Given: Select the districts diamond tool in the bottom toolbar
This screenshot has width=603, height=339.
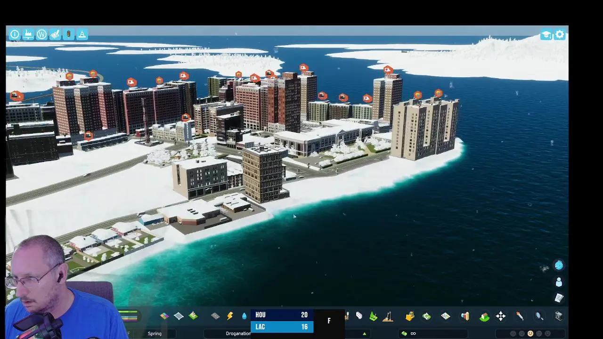Looking at the screenshot, I should coord(179,316).
